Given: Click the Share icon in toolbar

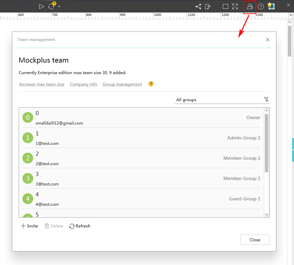Looking at the screenshot, I should tap(198, 6).
